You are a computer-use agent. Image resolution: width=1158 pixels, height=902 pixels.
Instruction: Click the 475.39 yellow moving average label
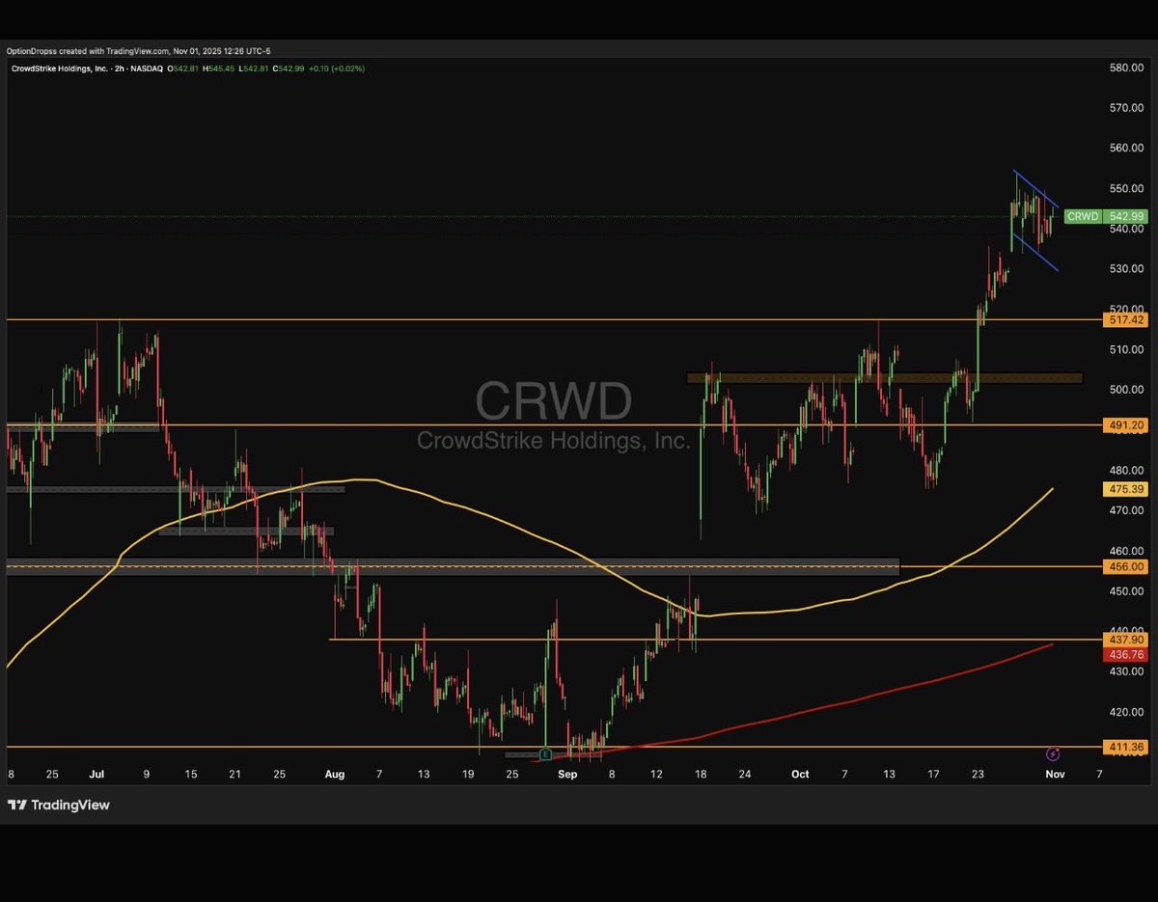[1124, 490]
